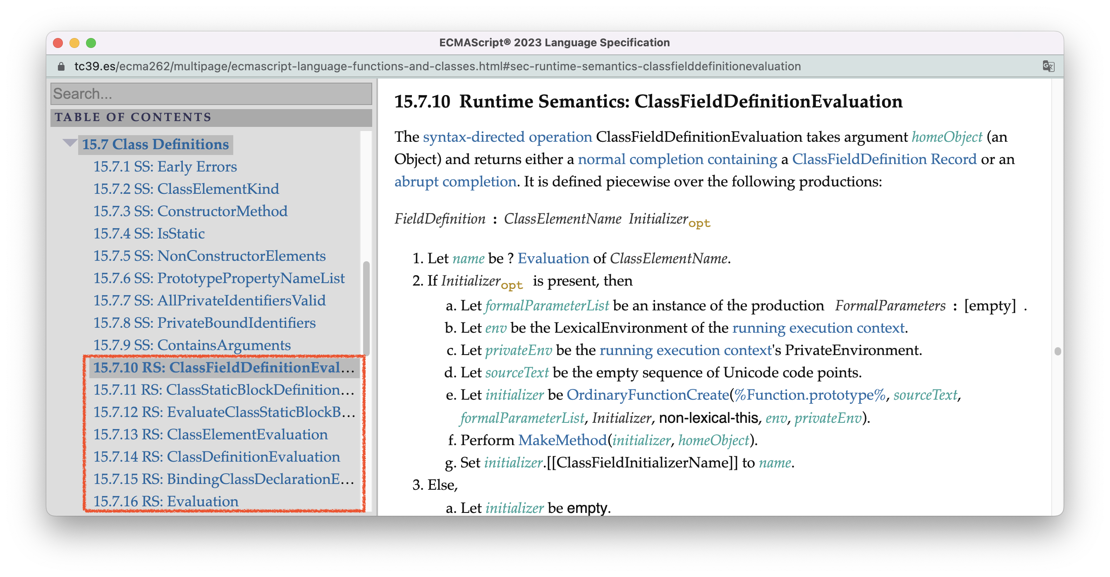Select 15.7.13 RS: ClassElementEvaluation in contents

click(x=210, y=434)
